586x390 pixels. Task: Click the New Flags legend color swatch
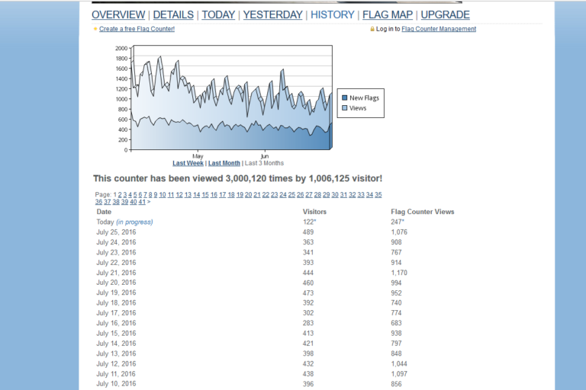[345, 97]
